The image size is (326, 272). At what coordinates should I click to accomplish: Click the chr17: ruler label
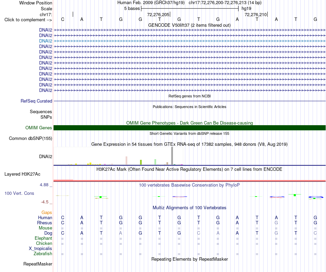tap(46, 14)
